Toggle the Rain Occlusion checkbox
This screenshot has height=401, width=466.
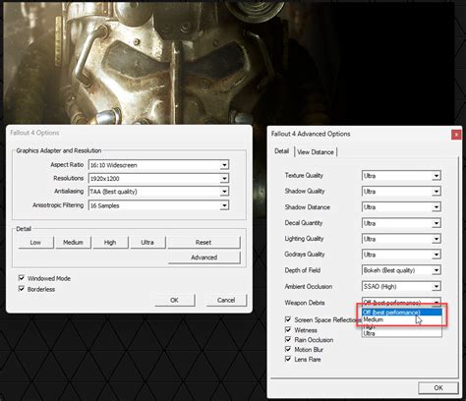click(288, 339)
